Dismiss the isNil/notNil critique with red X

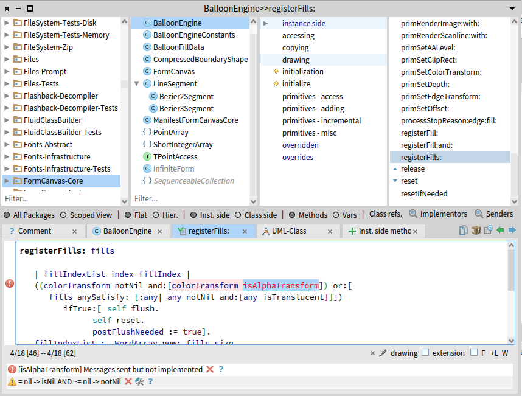pos(128,381)
